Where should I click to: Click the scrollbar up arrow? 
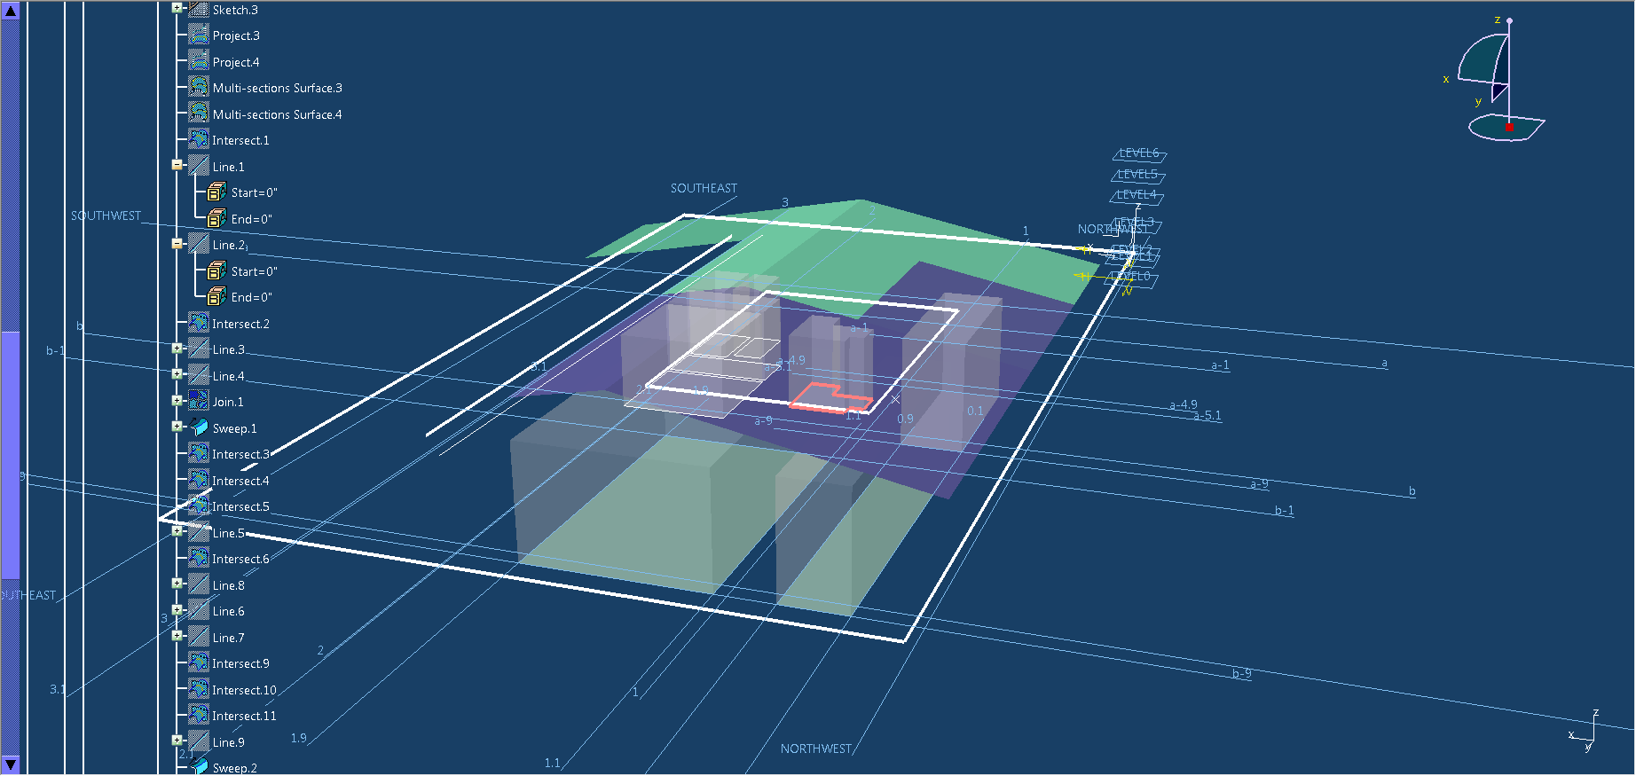pyautogui.click(x=11, y=11)
